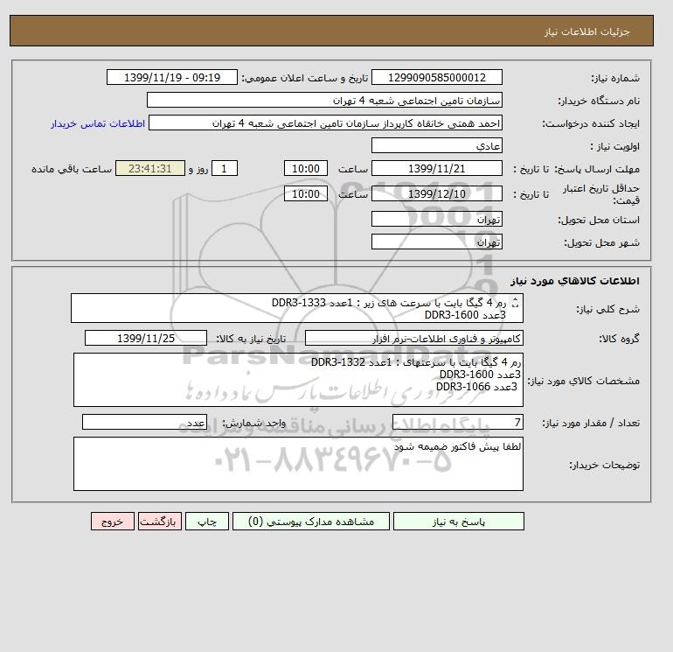The image size is (673, 652).
Task: Click the priority field showing عادي
Action: [x=437, y=145]
